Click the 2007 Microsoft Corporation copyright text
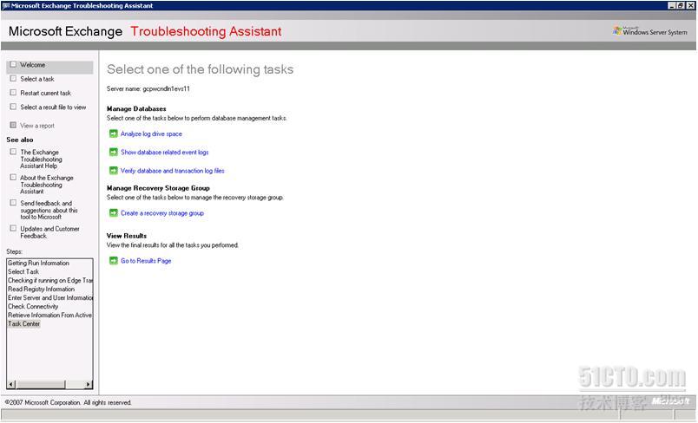This screenshot has width=698, height=423. (68, 402)
